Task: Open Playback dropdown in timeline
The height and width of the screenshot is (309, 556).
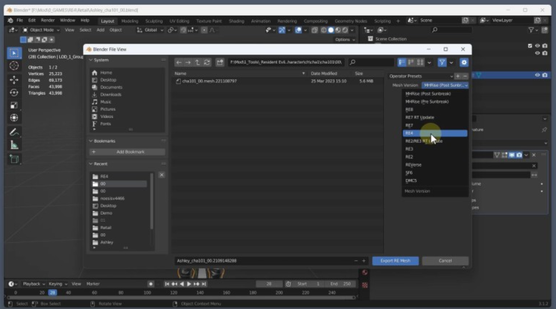Action: click(x=34, y=284)
